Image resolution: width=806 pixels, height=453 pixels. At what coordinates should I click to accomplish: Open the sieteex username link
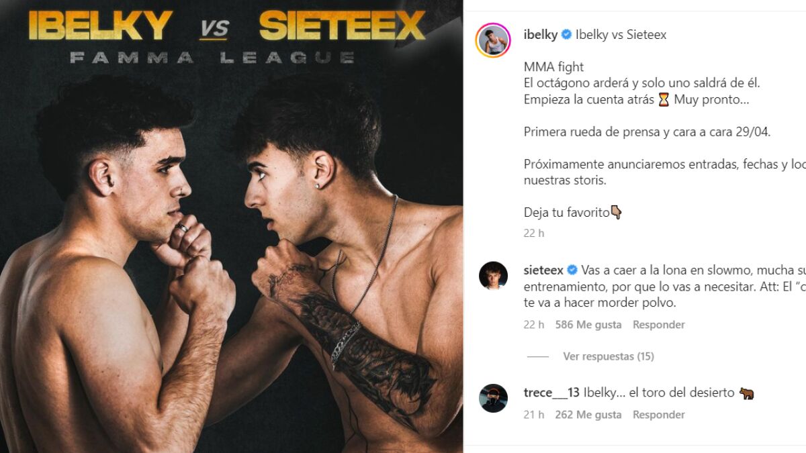point(544,270)
